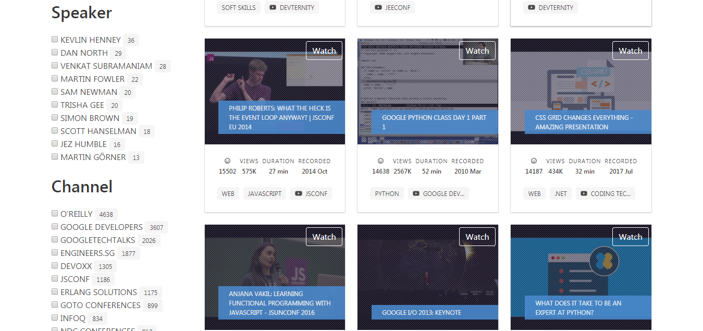Filter by the JAVASCRIPT tag
Screen dimensions: 703x331
(x=265, y=193)
